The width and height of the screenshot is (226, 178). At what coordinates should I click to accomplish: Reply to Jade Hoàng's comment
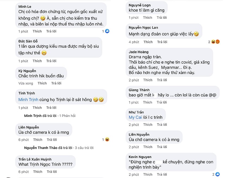click(162, 80)
